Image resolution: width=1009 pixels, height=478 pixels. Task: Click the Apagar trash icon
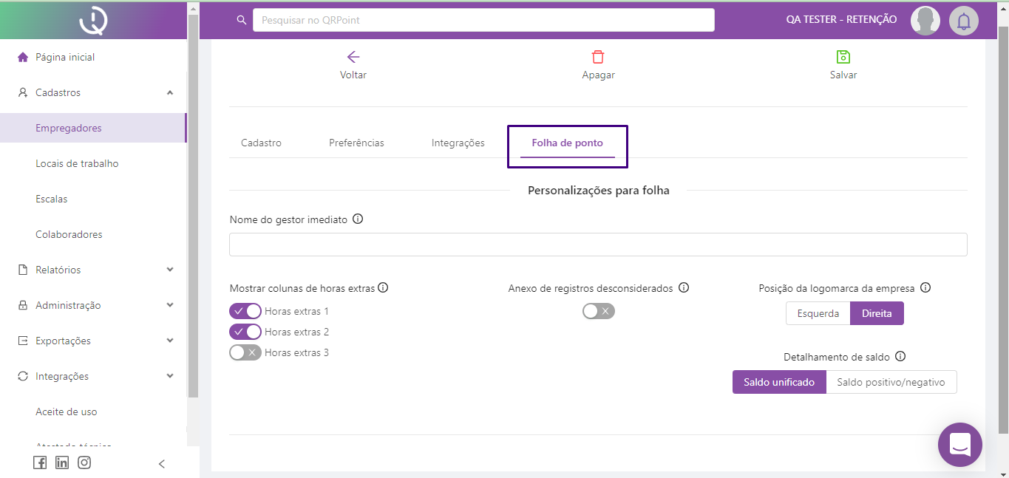598,57
